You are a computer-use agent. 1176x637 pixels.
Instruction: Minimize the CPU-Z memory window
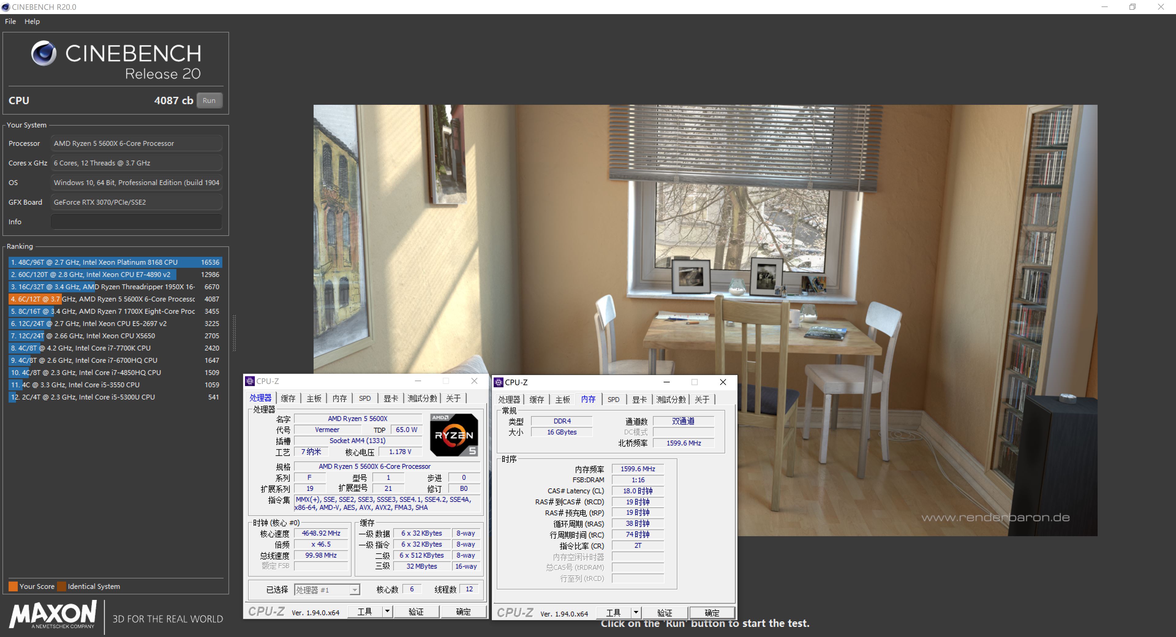[x=666, y=382]
